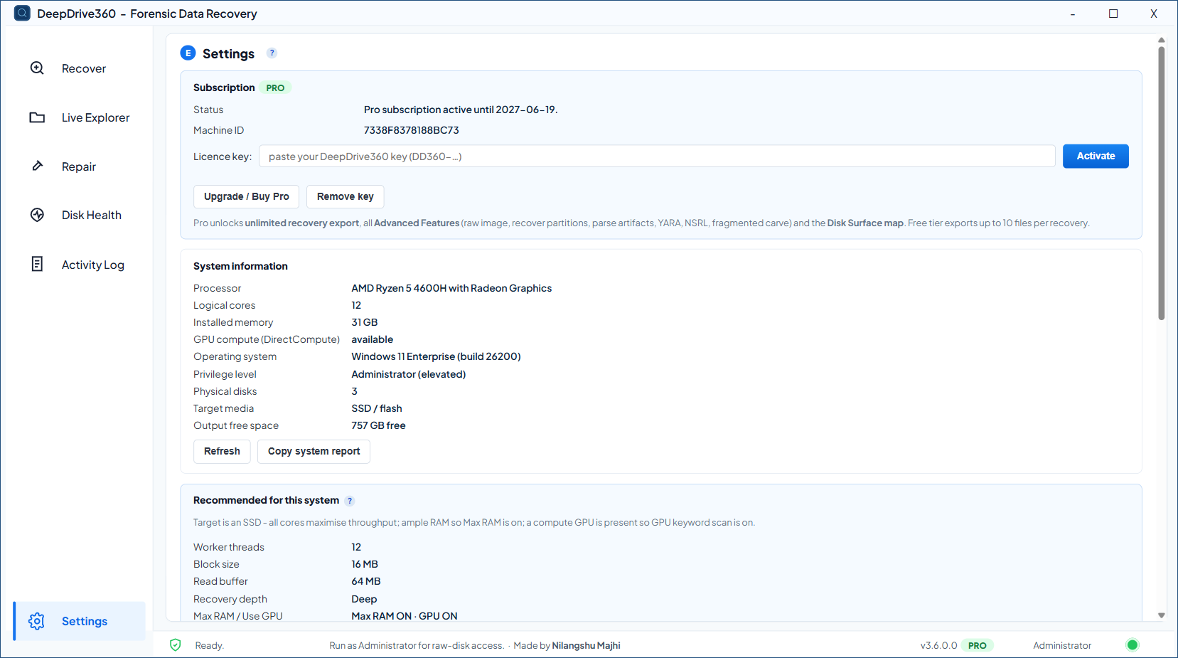This screenshot has width=1178, height=658.
Task: Click the Deep recovery depth value
Action: click(364, 599)
